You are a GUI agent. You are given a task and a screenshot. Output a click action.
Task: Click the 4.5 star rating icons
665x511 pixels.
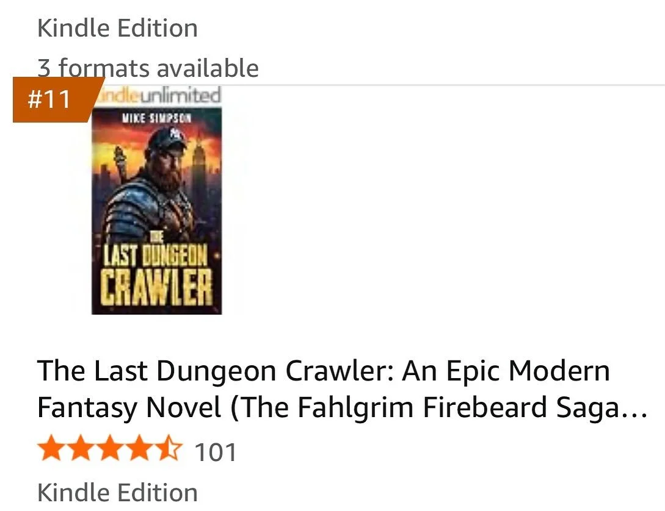[x=111, y=448]
